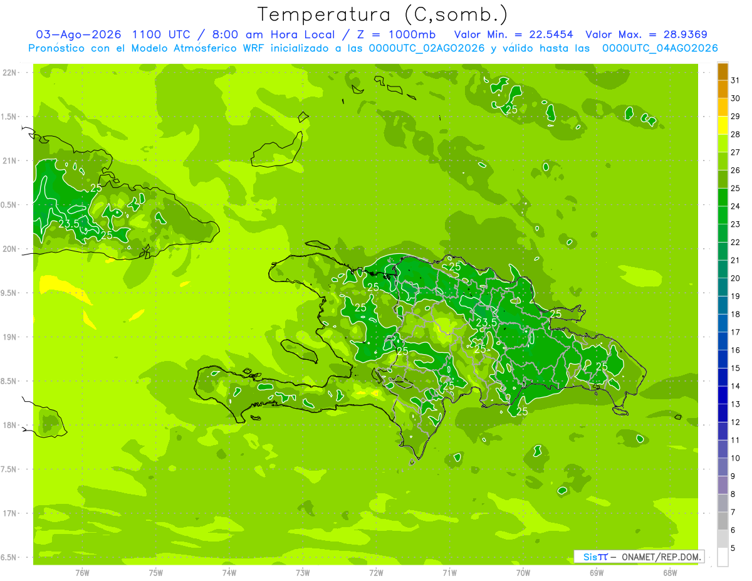Click the 11 label on the color scale
Image resolution: width=752 pixels, height=581 pixels.
coord(735,440)
